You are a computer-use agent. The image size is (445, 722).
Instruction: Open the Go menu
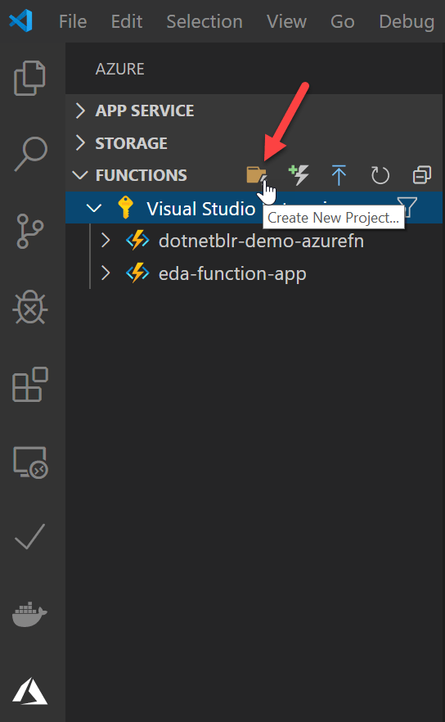tap(343, 21)
